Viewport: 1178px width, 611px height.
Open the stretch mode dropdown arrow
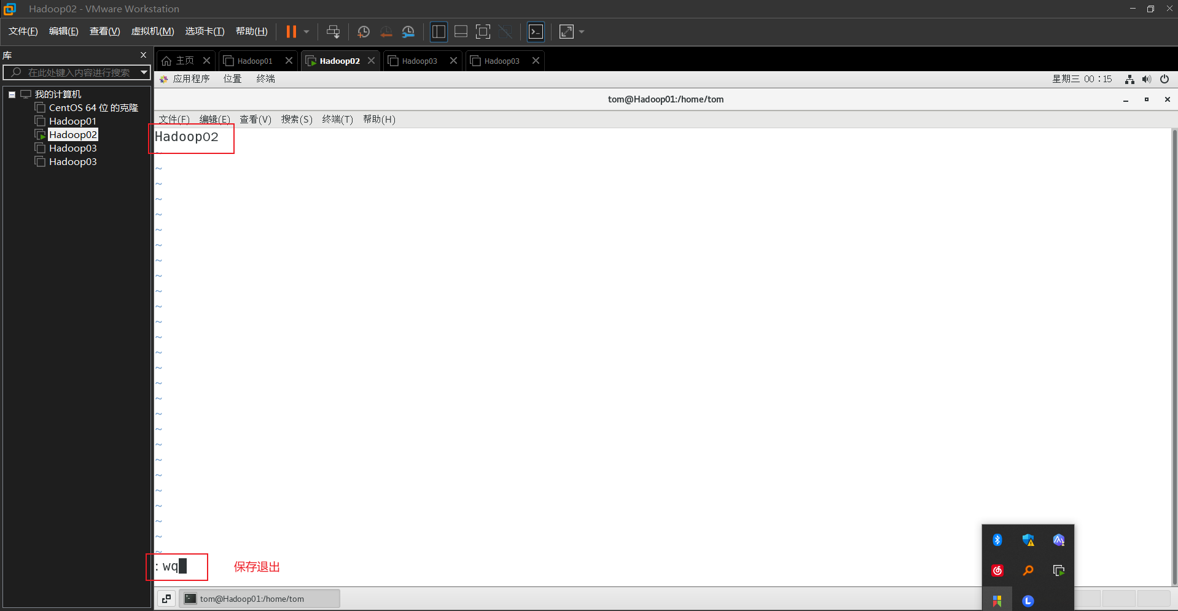click(582, 32)
